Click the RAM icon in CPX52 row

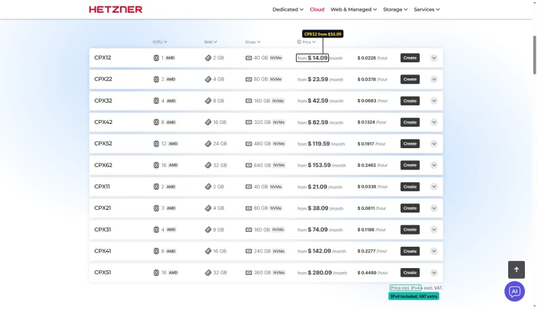(208, 143)
